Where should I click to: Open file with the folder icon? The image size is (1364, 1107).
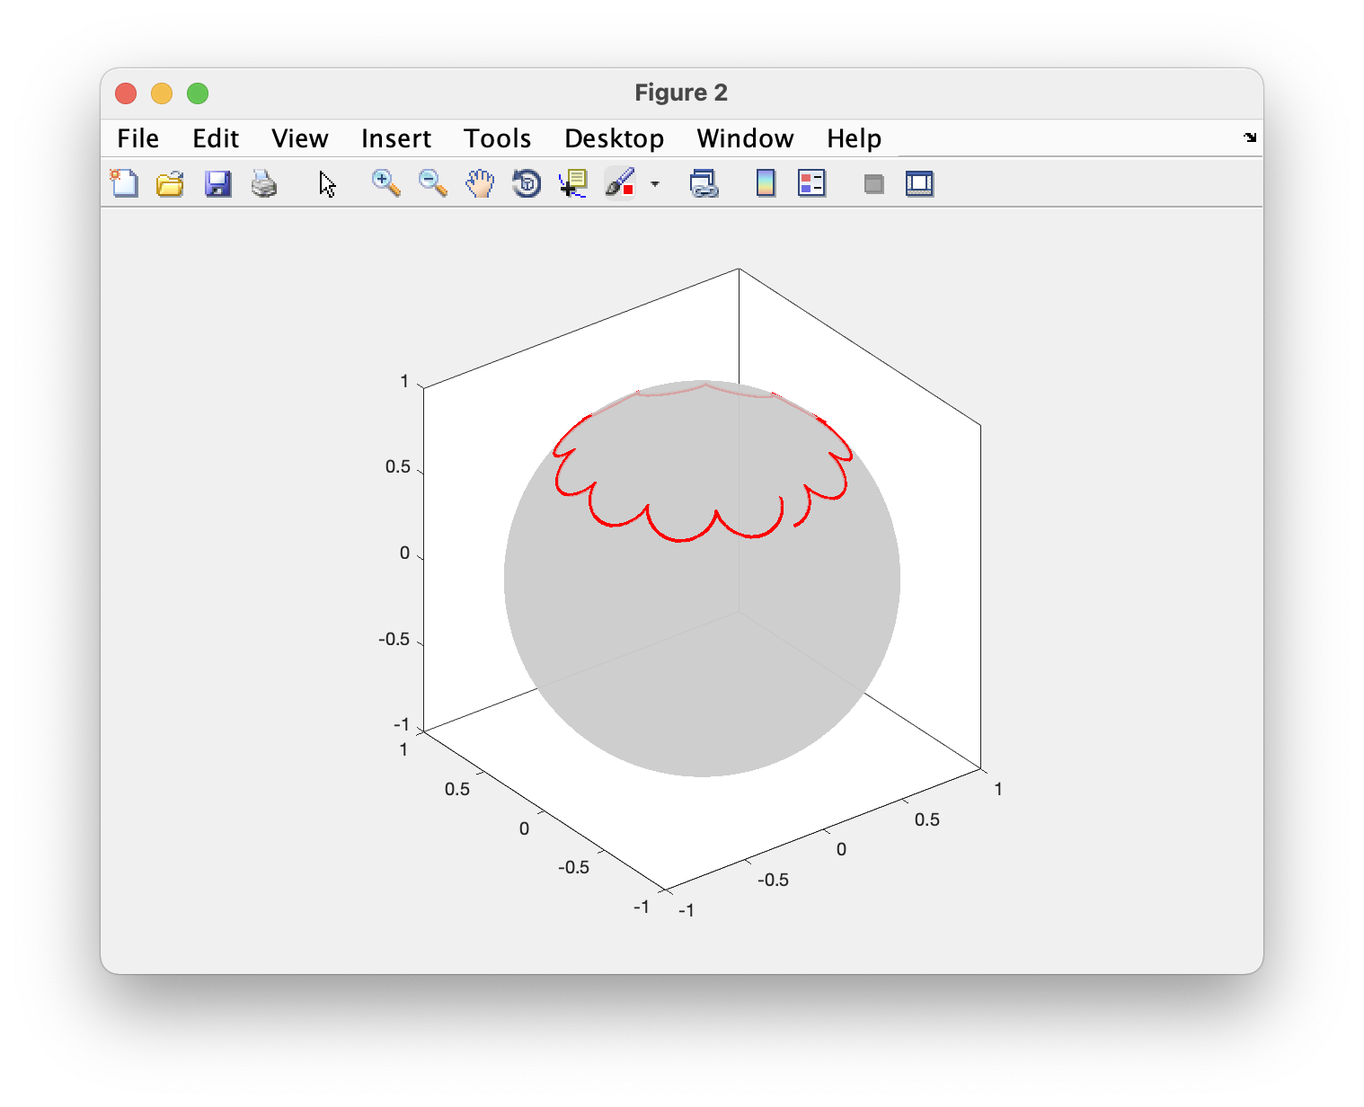(x=170, y=183)
